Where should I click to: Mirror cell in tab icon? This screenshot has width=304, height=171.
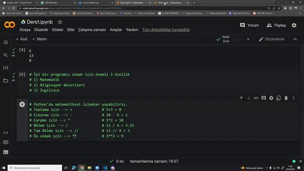point(279,98)
